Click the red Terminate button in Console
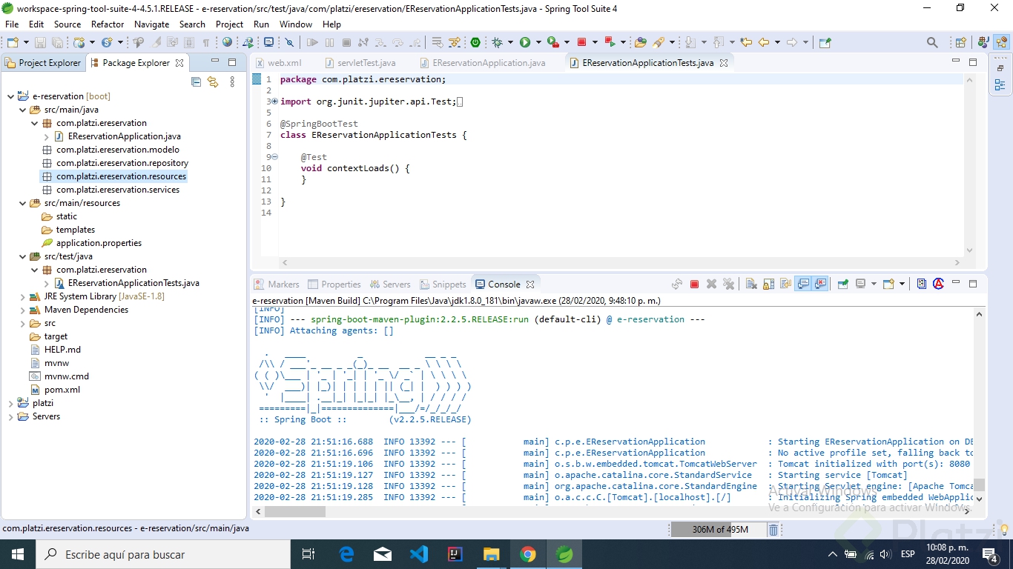This screenshot has width=1013, height=569. [x=694, y=284]
